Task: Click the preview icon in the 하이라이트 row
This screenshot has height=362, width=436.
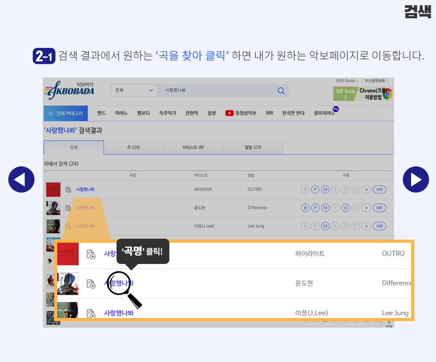Action: 68,189
